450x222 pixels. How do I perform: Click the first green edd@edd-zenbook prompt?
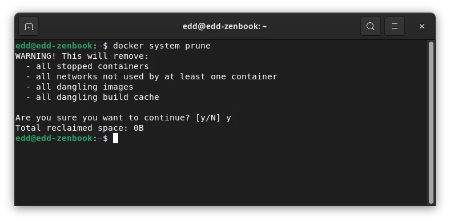[x=54, y=46]
